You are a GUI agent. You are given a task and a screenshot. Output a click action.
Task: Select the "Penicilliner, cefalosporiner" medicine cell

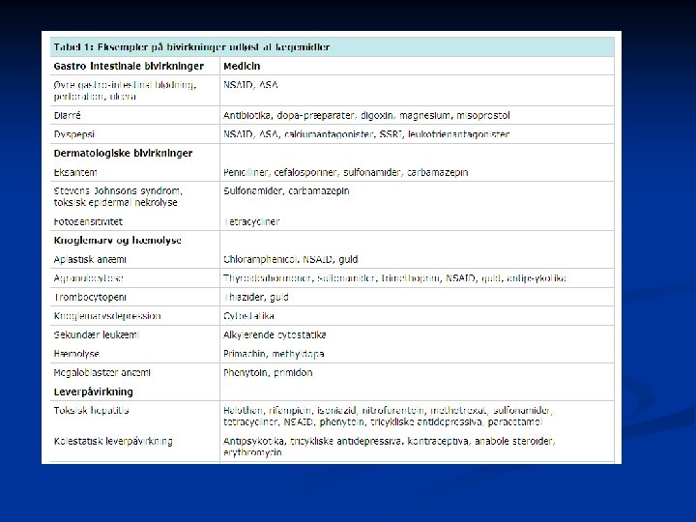click(x=345, y=172)
